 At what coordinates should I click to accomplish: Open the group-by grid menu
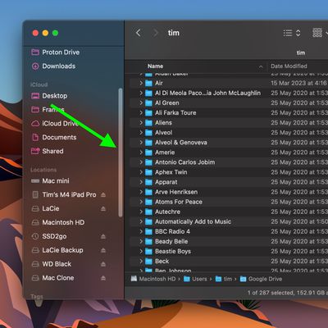(x=320, y=33)
